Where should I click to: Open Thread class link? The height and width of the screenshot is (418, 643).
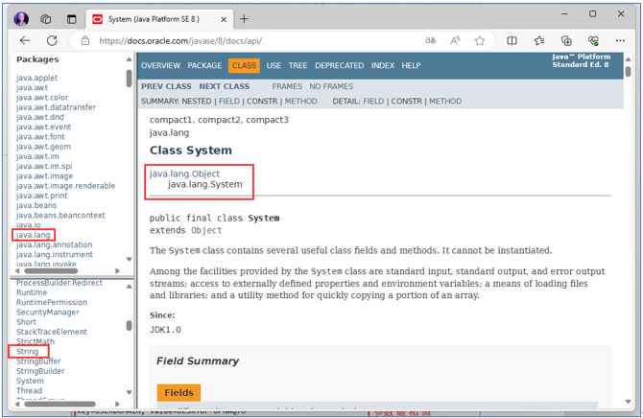[x=29, y=391]
